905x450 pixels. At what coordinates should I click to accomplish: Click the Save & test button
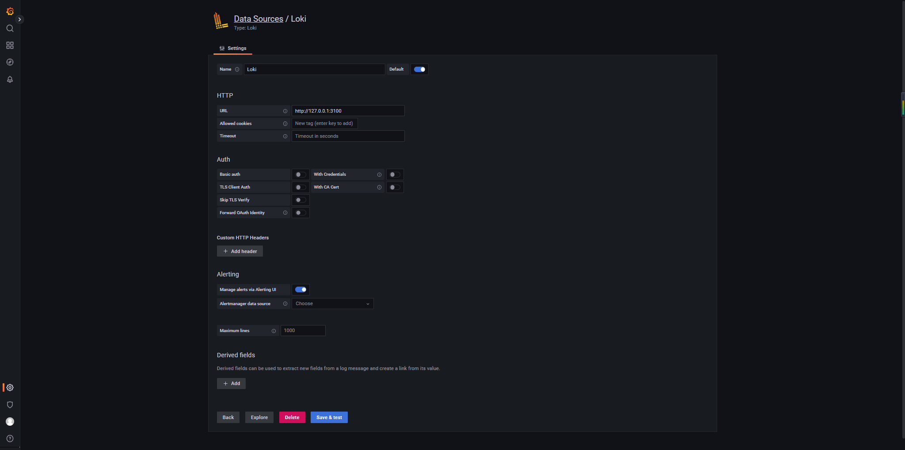[x=329, y=417]
